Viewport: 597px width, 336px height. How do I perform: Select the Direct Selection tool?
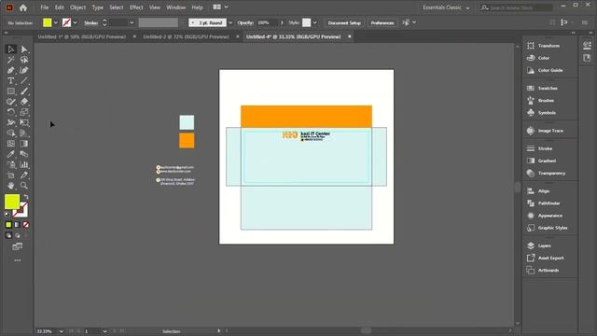(24, 49)
